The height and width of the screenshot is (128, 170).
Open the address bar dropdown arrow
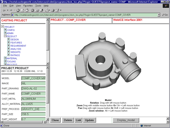(159, 15)
